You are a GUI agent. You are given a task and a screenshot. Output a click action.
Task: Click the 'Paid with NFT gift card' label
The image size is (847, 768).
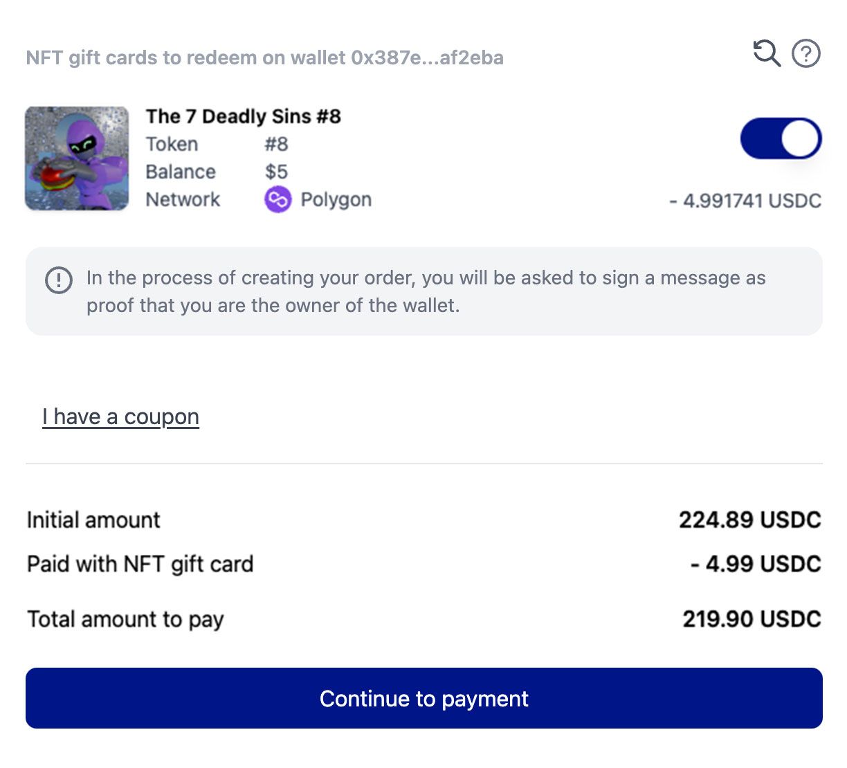point(140,564)
